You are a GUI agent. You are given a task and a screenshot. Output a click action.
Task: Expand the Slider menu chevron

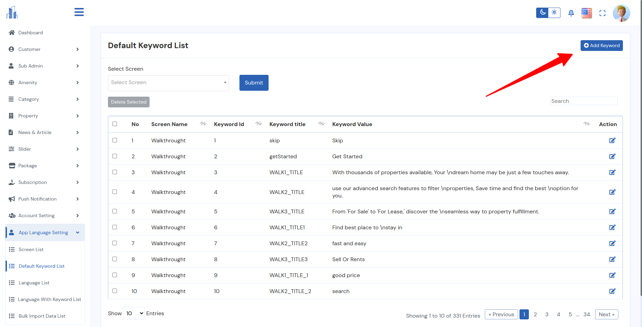(77, 149)
